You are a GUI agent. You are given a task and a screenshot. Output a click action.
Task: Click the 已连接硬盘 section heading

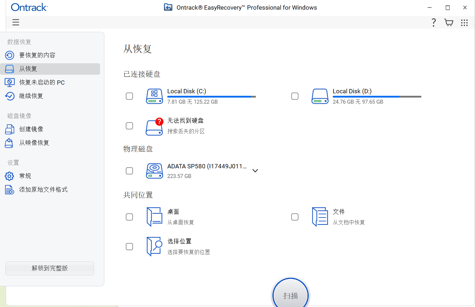click(x=142, y=74)
